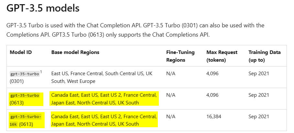Click the 16,384 max request value

tap(214, 117)
